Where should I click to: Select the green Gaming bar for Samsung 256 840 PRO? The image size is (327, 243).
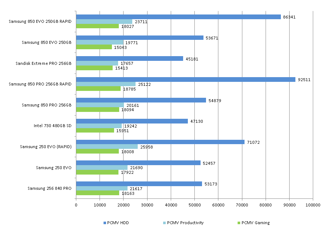pos(98,193)
